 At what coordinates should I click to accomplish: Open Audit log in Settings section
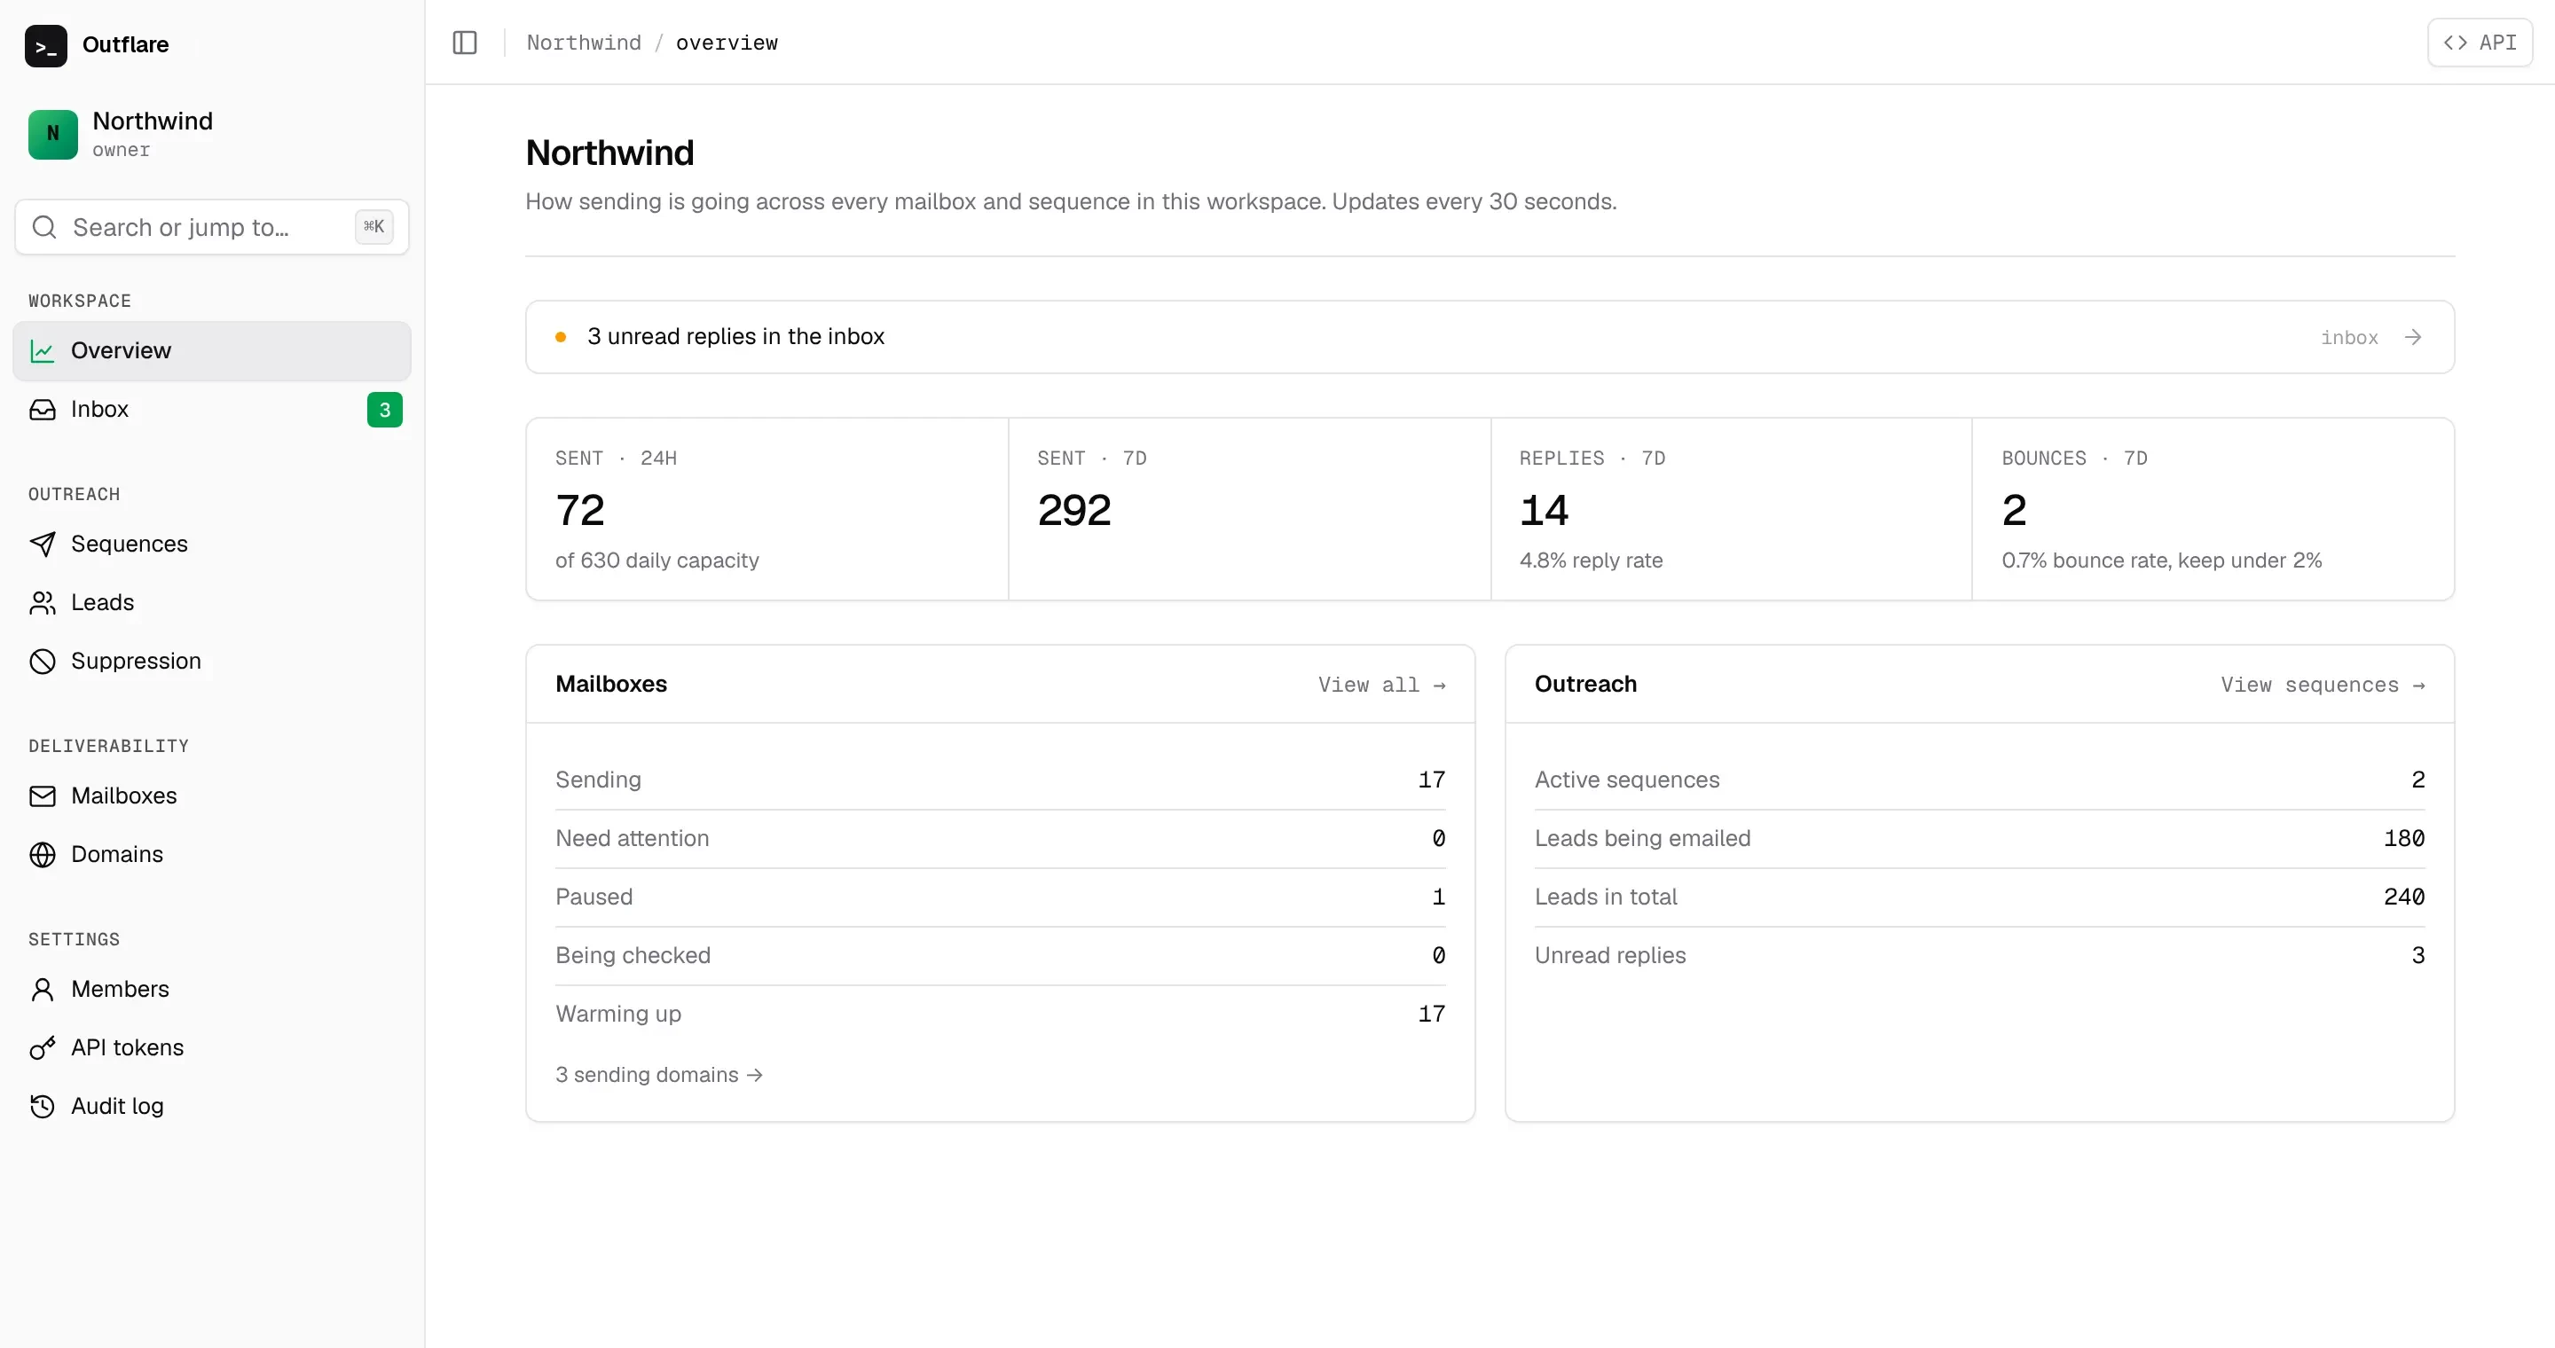(x=211, y=1106)
